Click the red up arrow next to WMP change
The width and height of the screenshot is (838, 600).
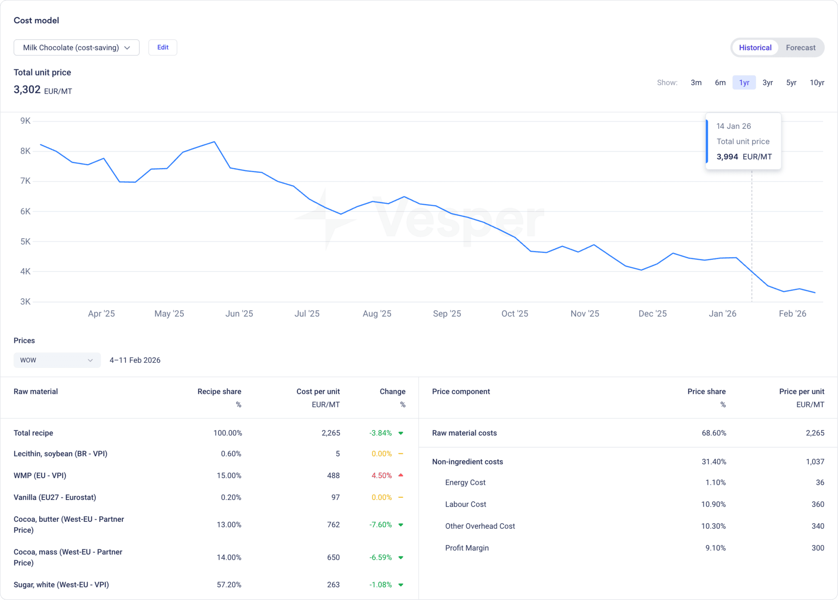click(401, 475)
